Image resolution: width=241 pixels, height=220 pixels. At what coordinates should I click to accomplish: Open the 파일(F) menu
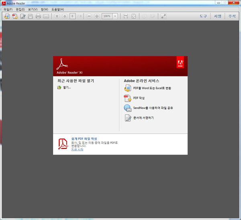[8, 9]
